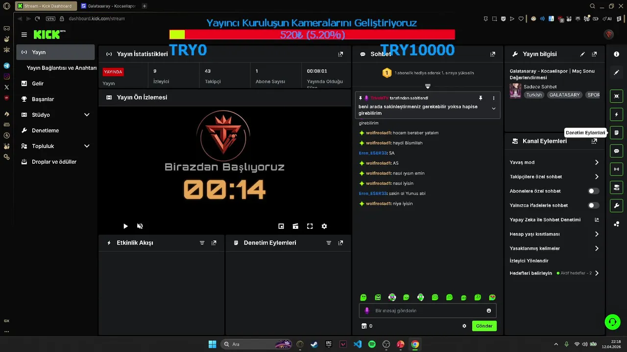The width and height of the screenshot is (627, 352).
Task: Open Instagram in the browser sidebar
Action: pyautogui.click(x=6, y=76)
